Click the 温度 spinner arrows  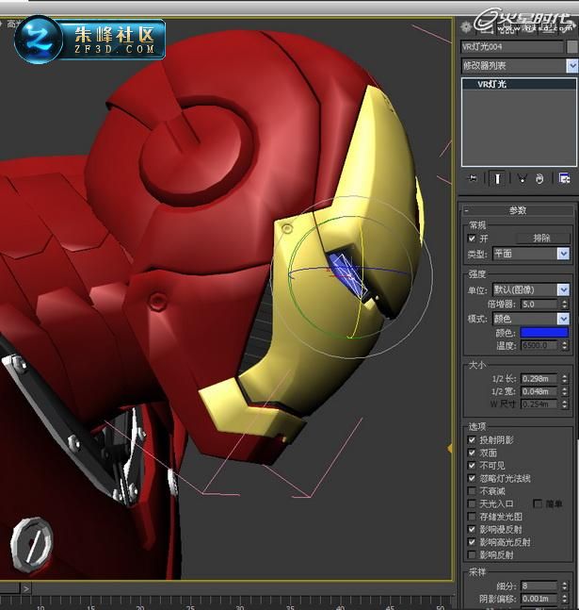(565, 345)
